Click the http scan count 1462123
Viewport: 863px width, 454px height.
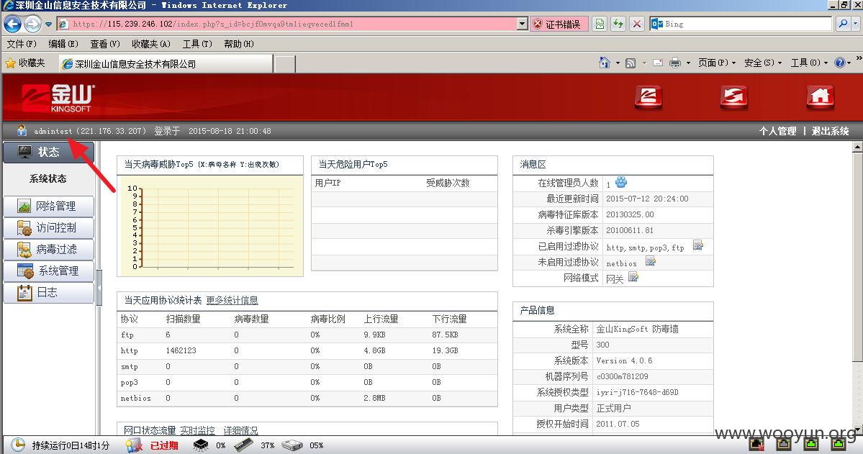(181, 350)
